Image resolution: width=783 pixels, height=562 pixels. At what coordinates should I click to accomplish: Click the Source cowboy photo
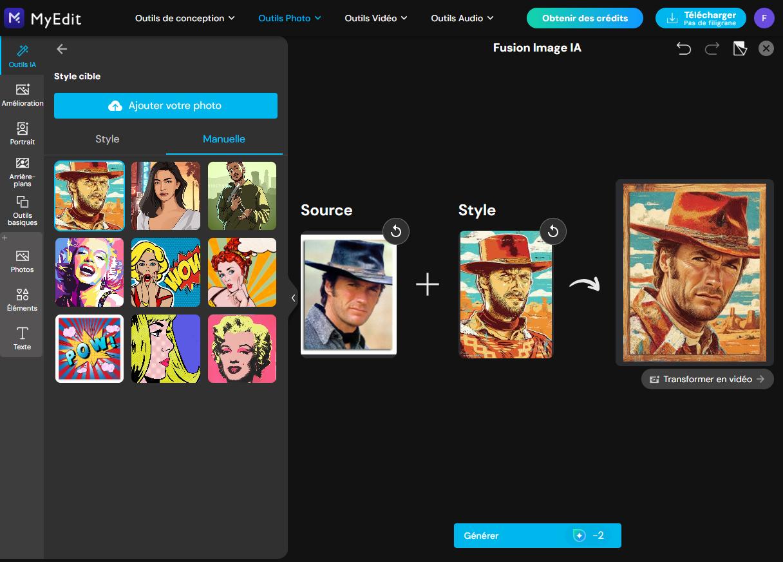(348, 294)
